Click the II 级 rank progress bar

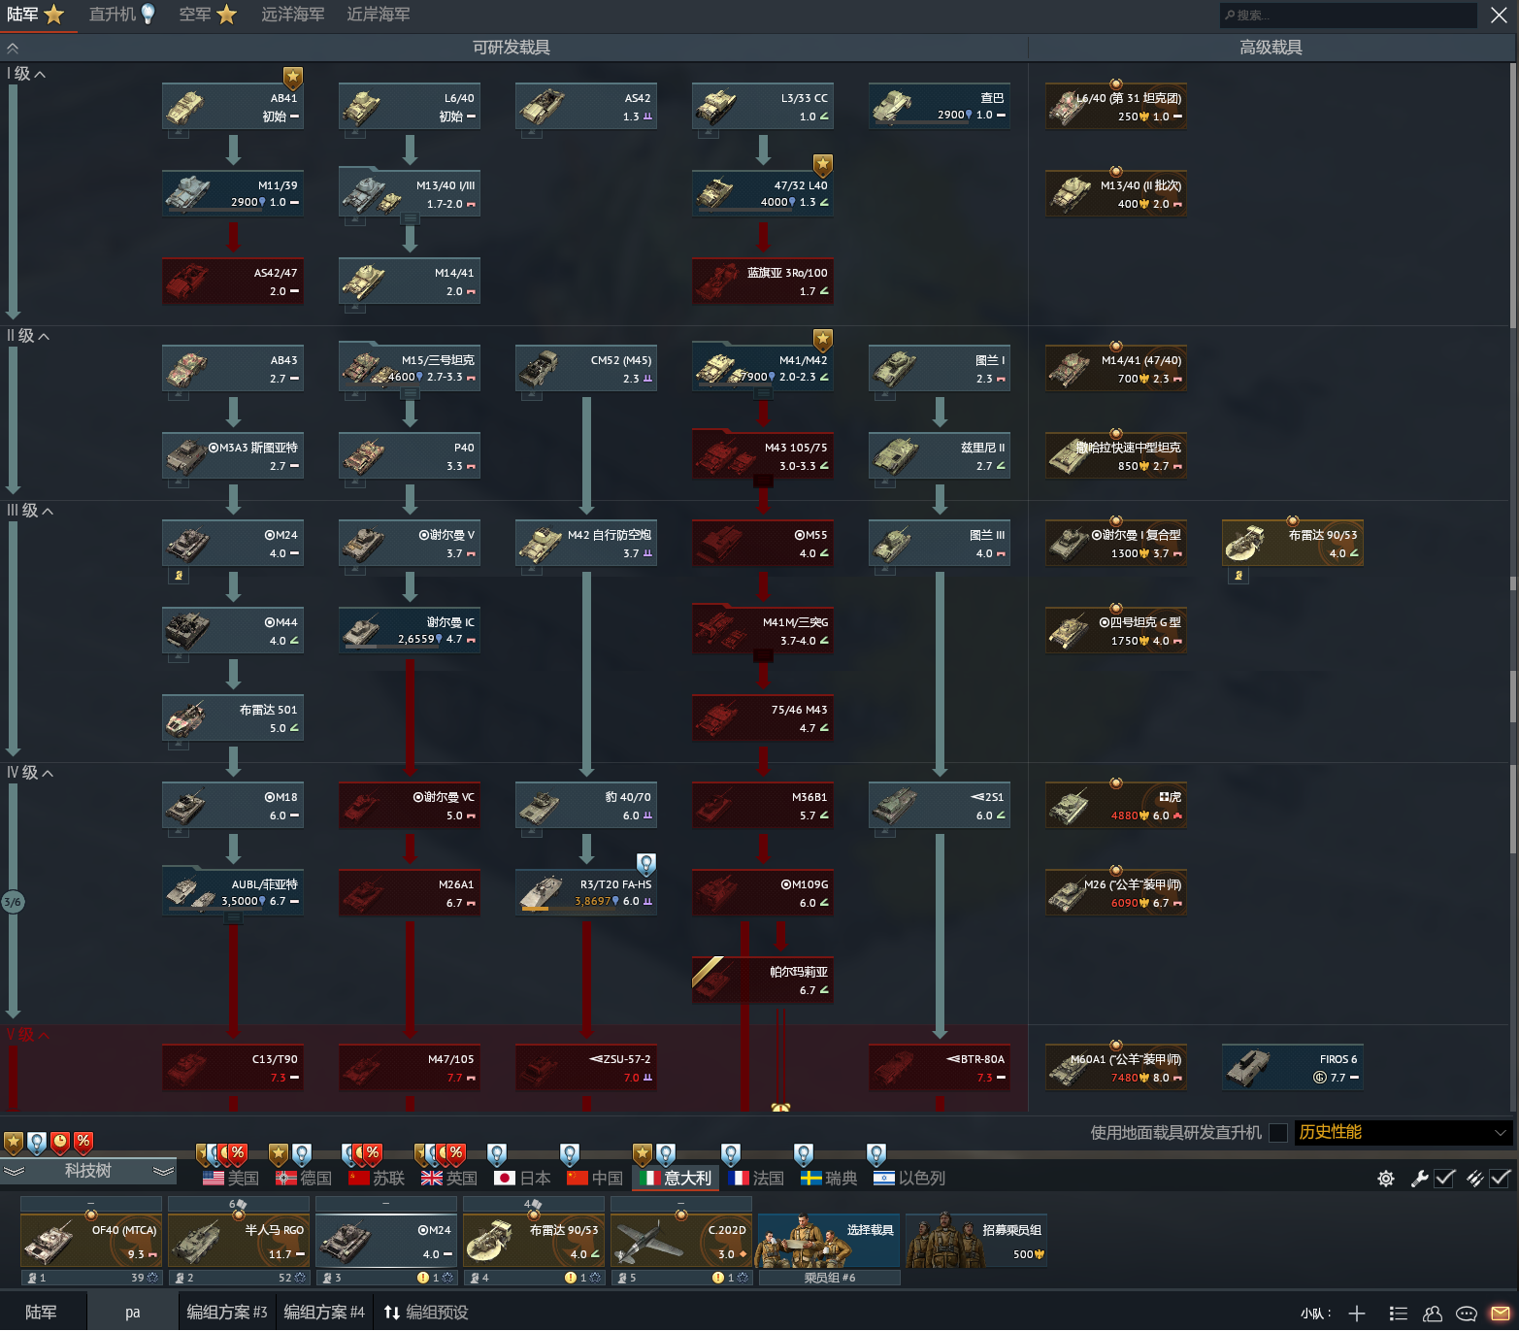click(x=13, y=420)
